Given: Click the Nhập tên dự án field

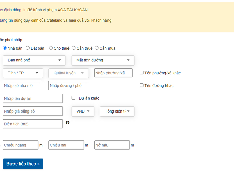Looking at the screenshot, I should [x=33, y=98].
